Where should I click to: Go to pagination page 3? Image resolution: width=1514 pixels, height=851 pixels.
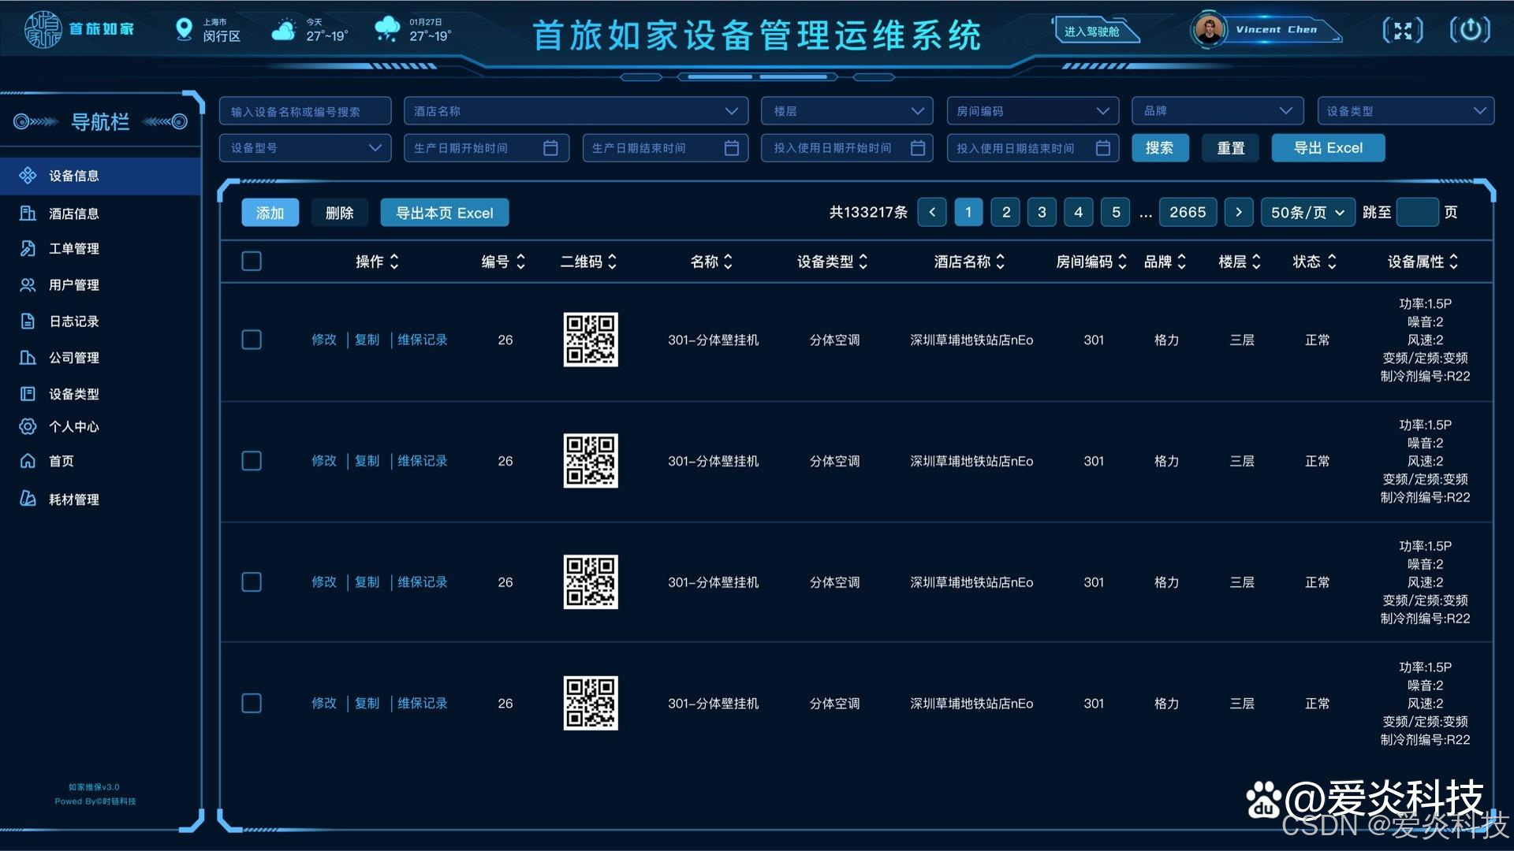(1042, 212)
